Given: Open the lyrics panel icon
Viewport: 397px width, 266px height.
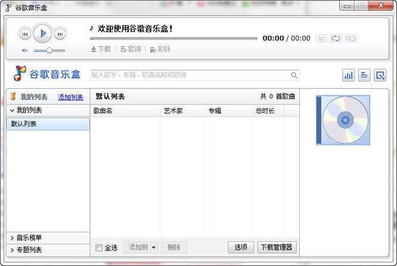Looking at the screenshot, I should point(364,75).
